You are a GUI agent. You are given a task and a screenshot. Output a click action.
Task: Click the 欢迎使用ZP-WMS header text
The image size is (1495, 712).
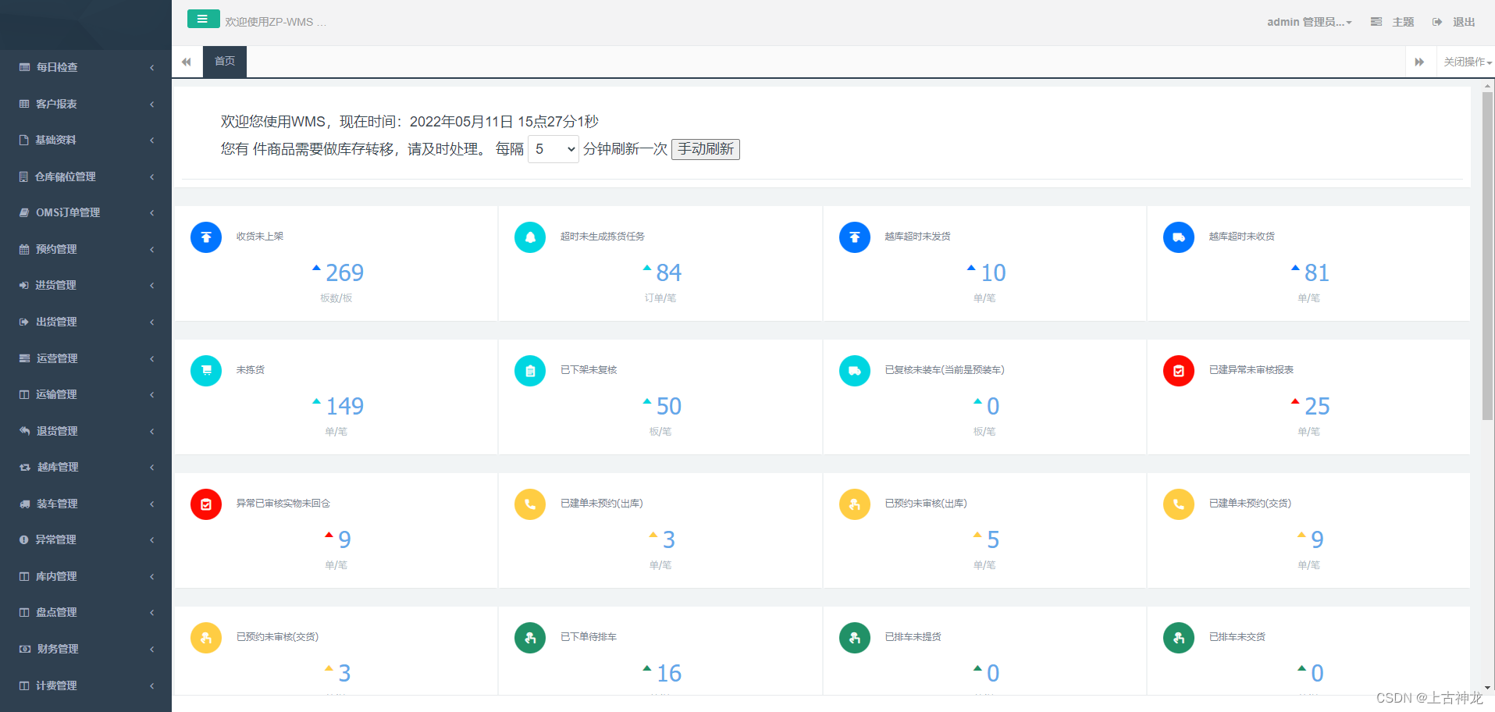276,22
